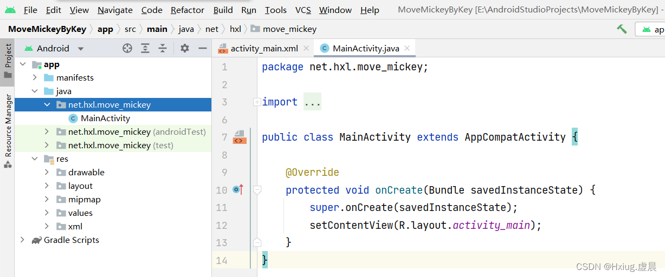Expand the layout folder arrow
Screen dimensions: 665x277
tap(47, 186)
